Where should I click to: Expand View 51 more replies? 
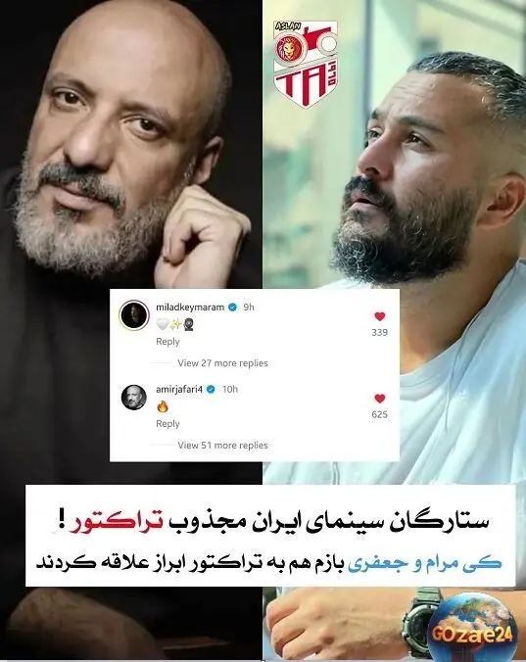222,445
